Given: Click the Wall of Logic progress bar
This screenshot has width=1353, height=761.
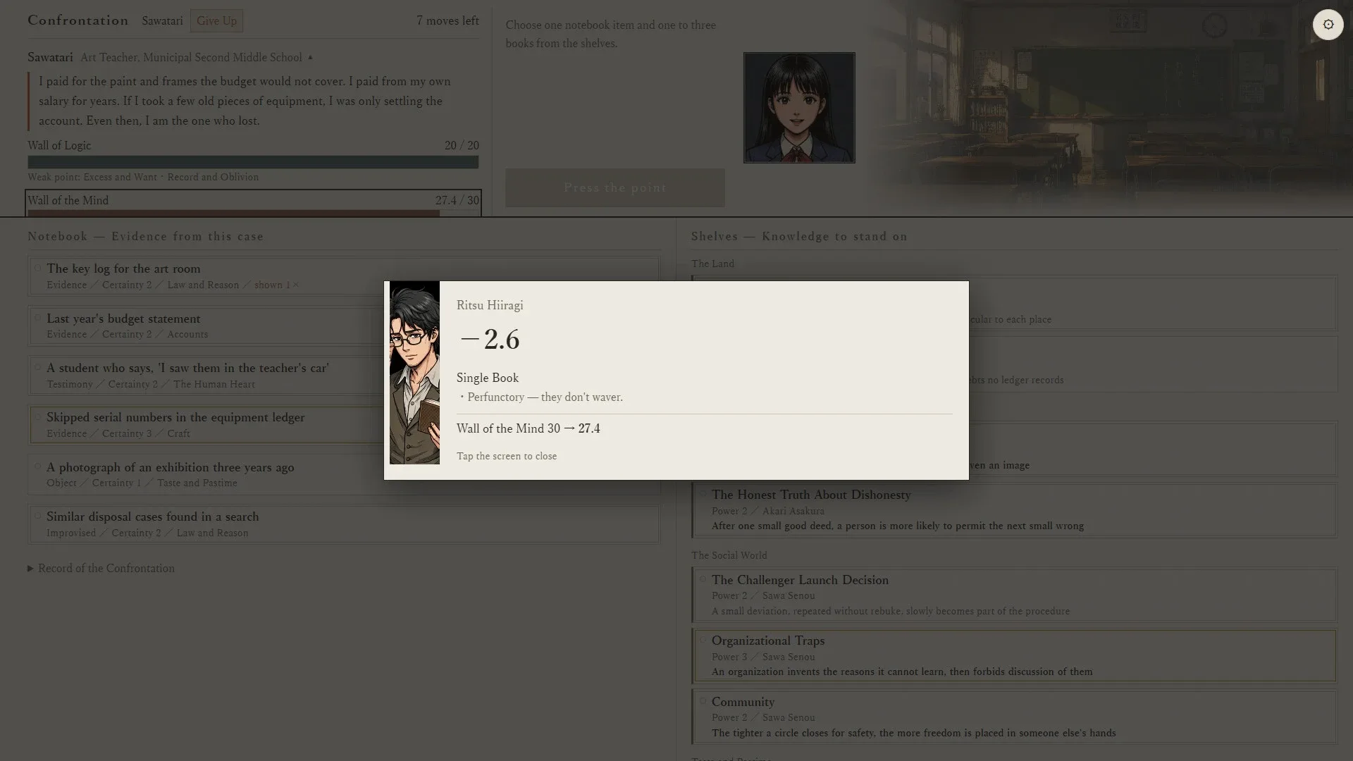Looking at the screenshot, I should pos(253,162).
